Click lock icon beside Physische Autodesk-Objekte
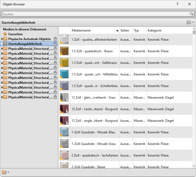The image size is (196, 177). [x=55, y=39]
